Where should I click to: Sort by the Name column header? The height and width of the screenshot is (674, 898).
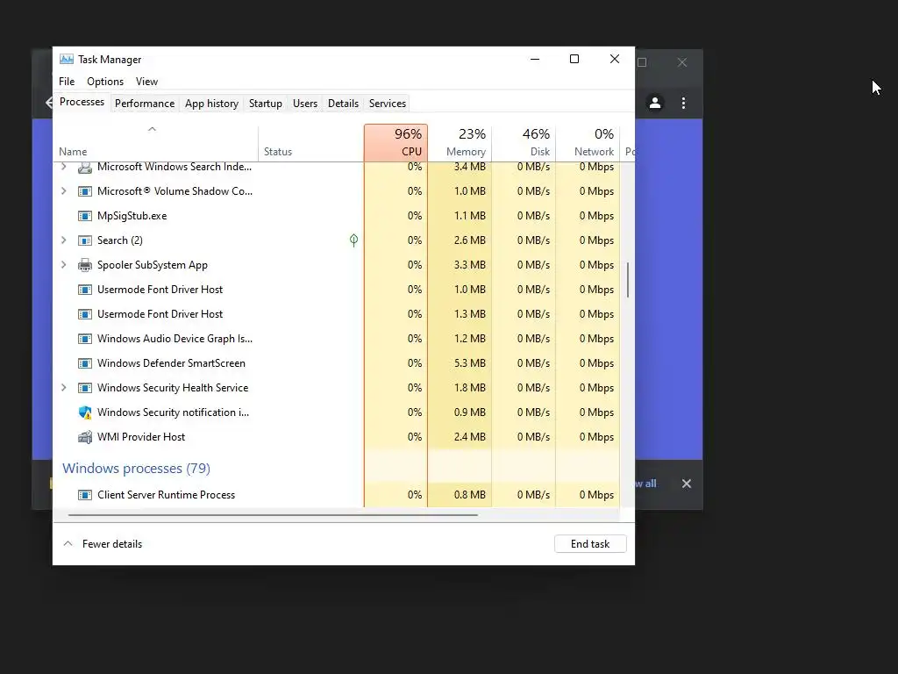[x=156, y=143]
